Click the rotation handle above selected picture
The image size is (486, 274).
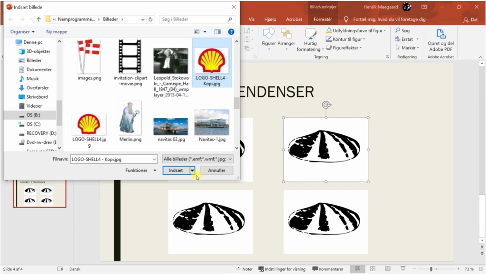326,105
